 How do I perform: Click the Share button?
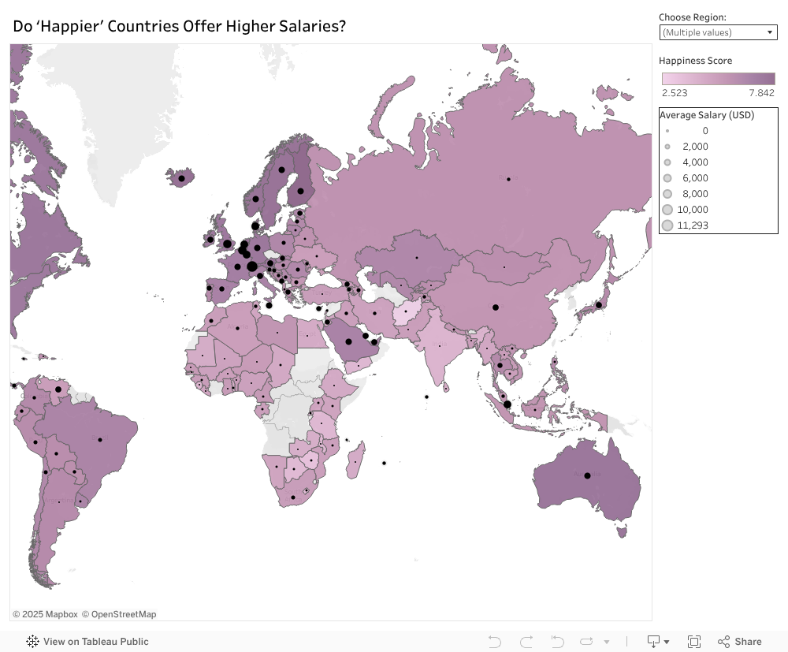tap(739, 642)
